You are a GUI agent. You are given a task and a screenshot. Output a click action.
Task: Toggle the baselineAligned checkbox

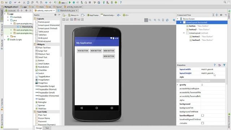pyautogui.click(x=202, y=116)
